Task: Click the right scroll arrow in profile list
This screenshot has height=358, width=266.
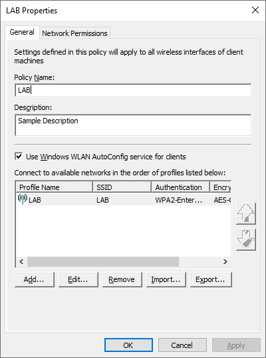Action: [x=225, y=261]
